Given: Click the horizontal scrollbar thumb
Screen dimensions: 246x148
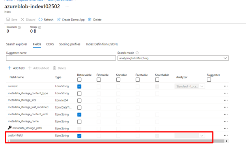Looking at the screenshot, I should (117, 141).
